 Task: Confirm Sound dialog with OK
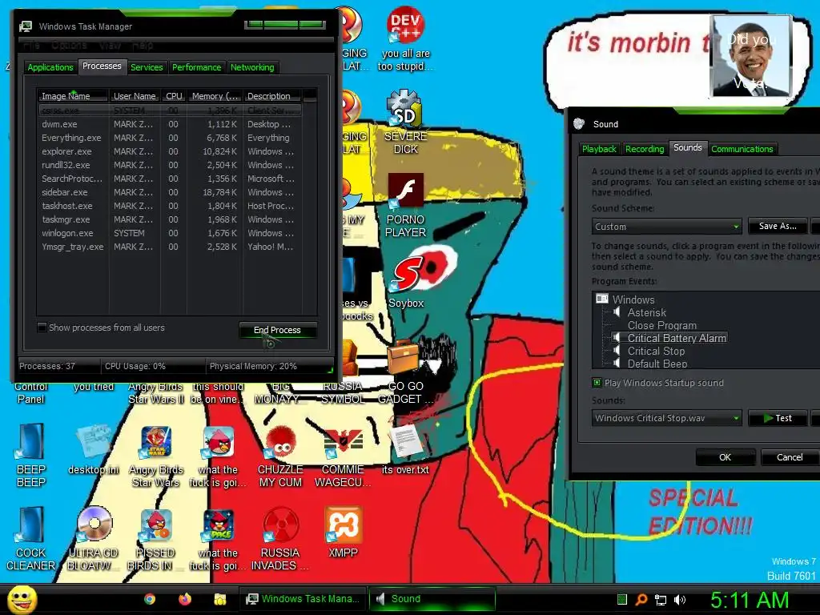click(725, 457)
